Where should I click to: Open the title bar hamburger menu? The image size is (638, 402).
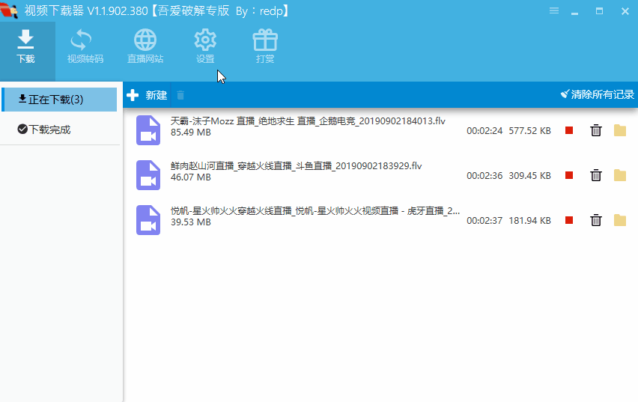(x=554, y=10)
